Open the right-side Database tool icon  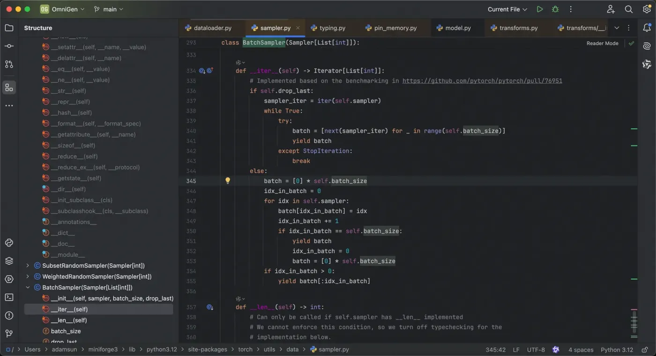click(647, 64)
